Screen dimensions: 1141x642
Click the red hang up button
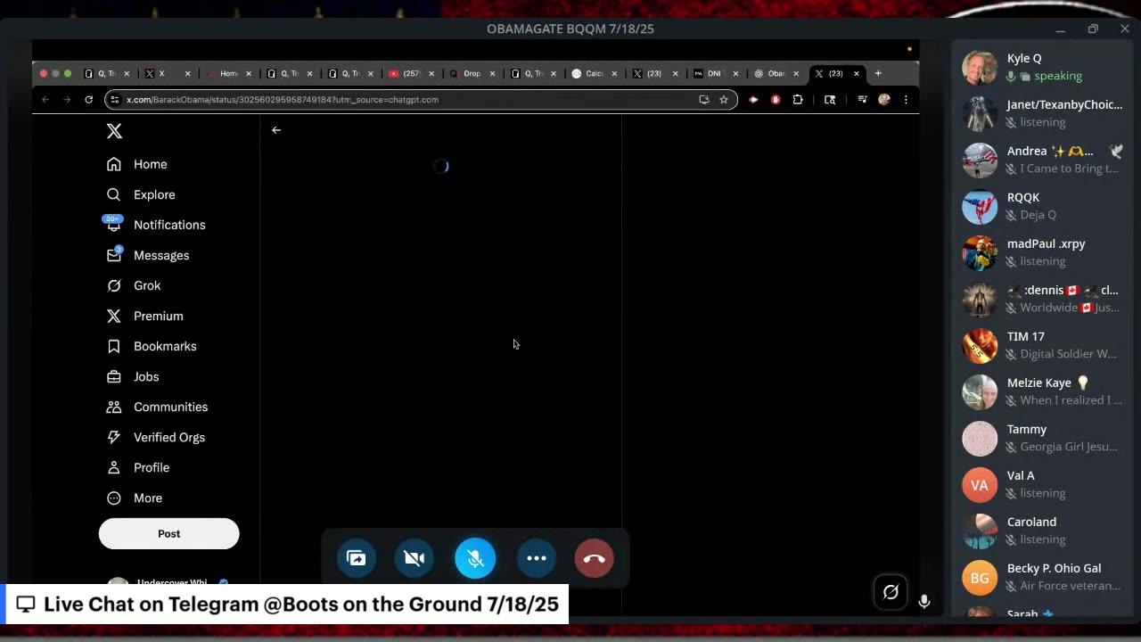(595, 558)
